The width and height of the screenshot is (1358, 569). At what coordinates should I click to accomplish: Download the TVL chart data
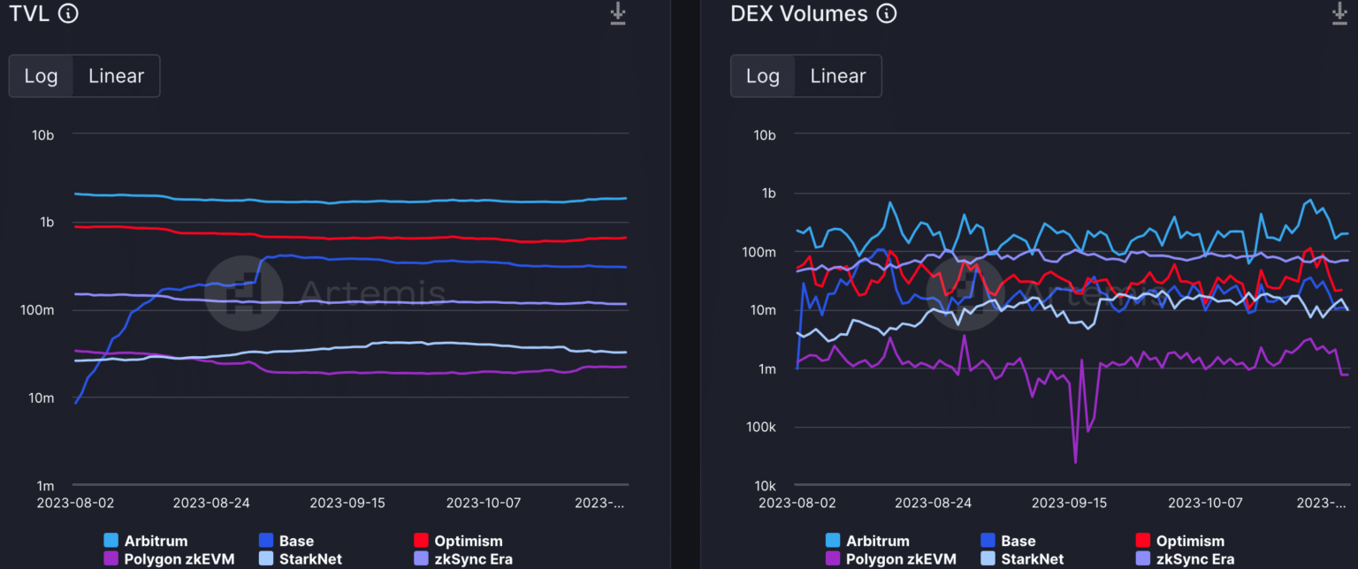(618, 14)
